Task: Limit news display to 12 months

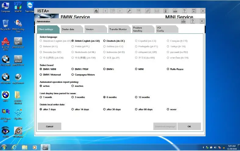Action: (x=142, y=97)
